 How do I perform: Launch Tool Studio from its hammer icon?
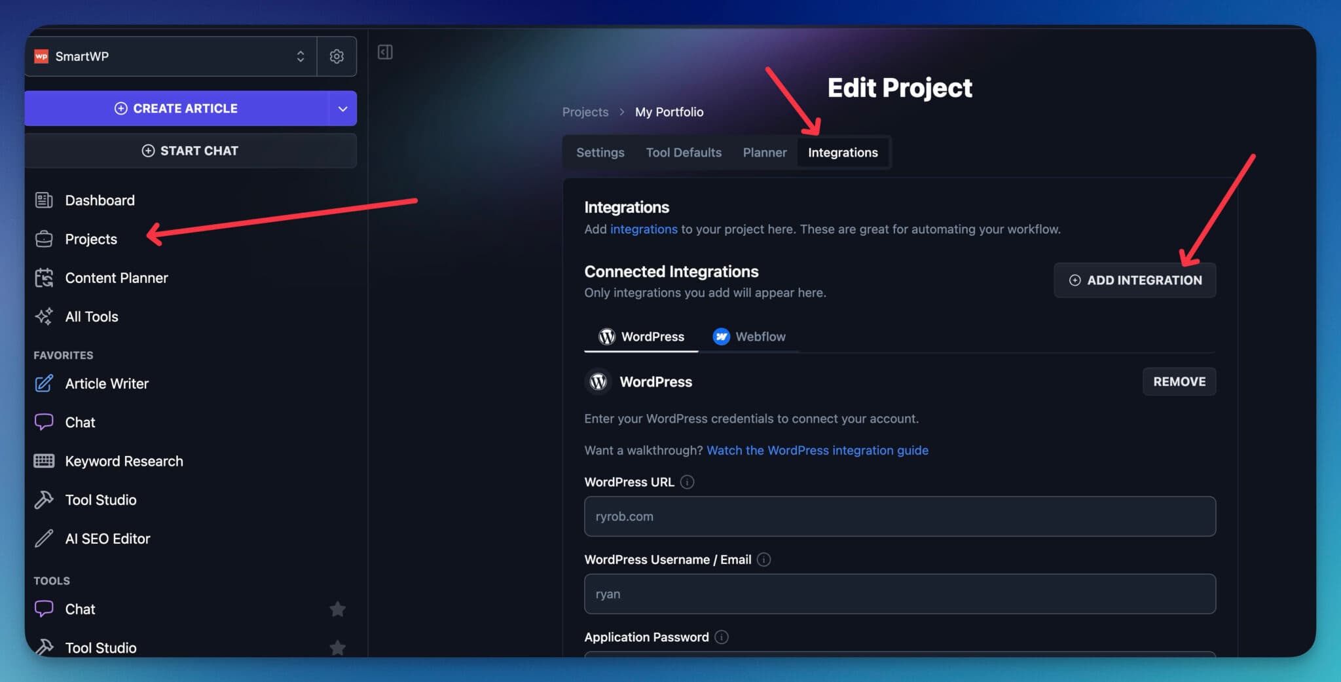[x=43, y=499]
